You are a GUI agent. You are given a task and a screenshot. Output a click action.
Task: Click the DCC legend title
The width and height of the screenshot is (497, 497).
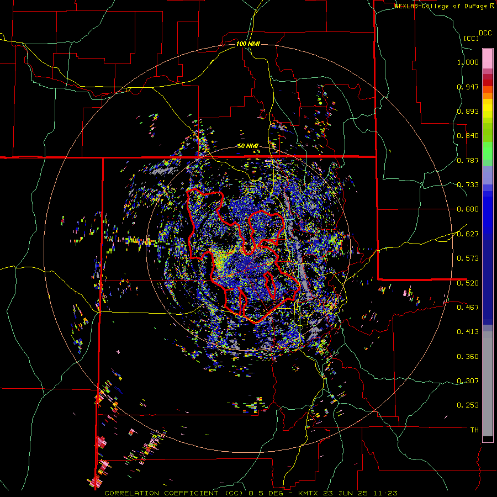tap(485, 33)
